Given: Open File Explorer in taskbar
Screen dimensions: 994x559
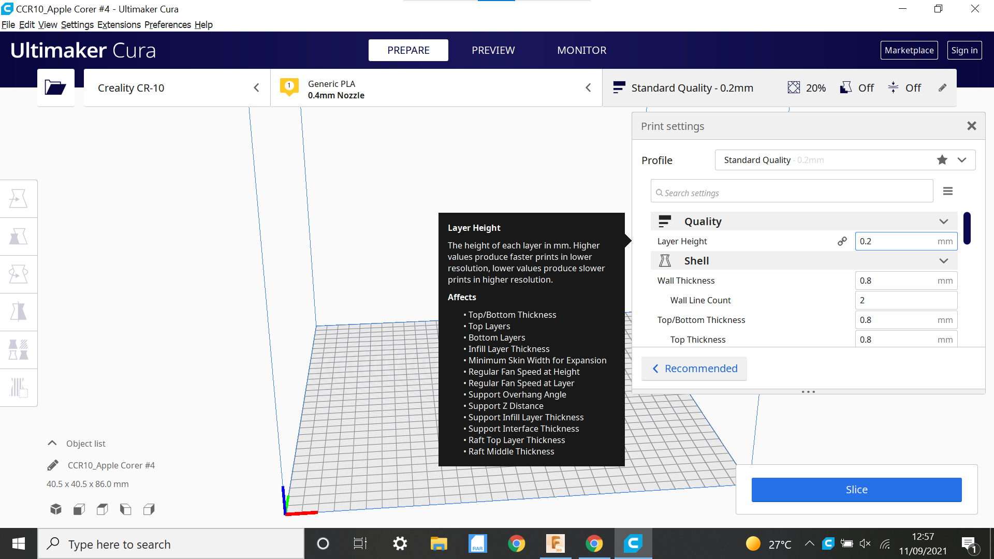Looking at the screenshot, I should pos(438,543).
